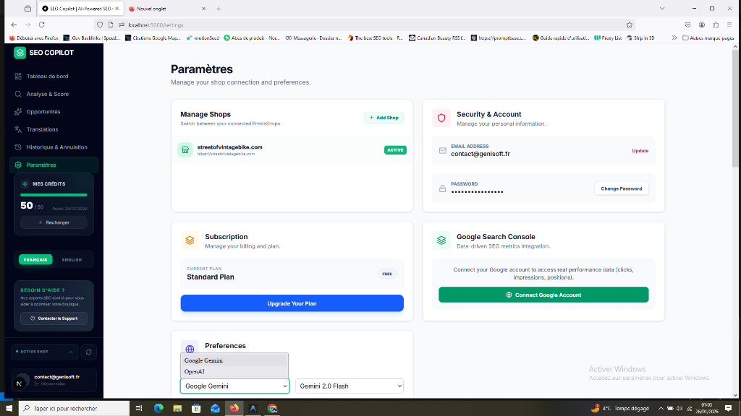
Task: Open the Tableau de bord sidebar icon
Action: [18, 76]
